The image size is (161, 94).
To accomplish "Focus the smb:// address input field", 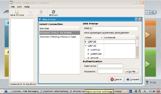I will click(116, 28).
